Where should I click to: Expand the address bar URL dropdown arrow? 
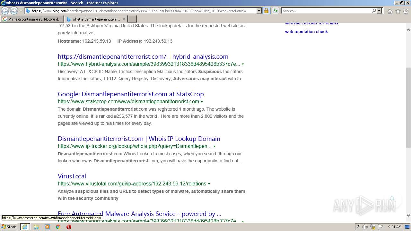[x=259, y=11]
